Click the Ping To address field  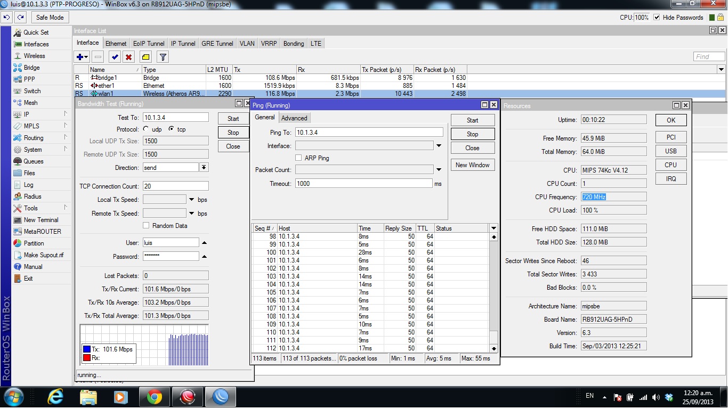369,132
